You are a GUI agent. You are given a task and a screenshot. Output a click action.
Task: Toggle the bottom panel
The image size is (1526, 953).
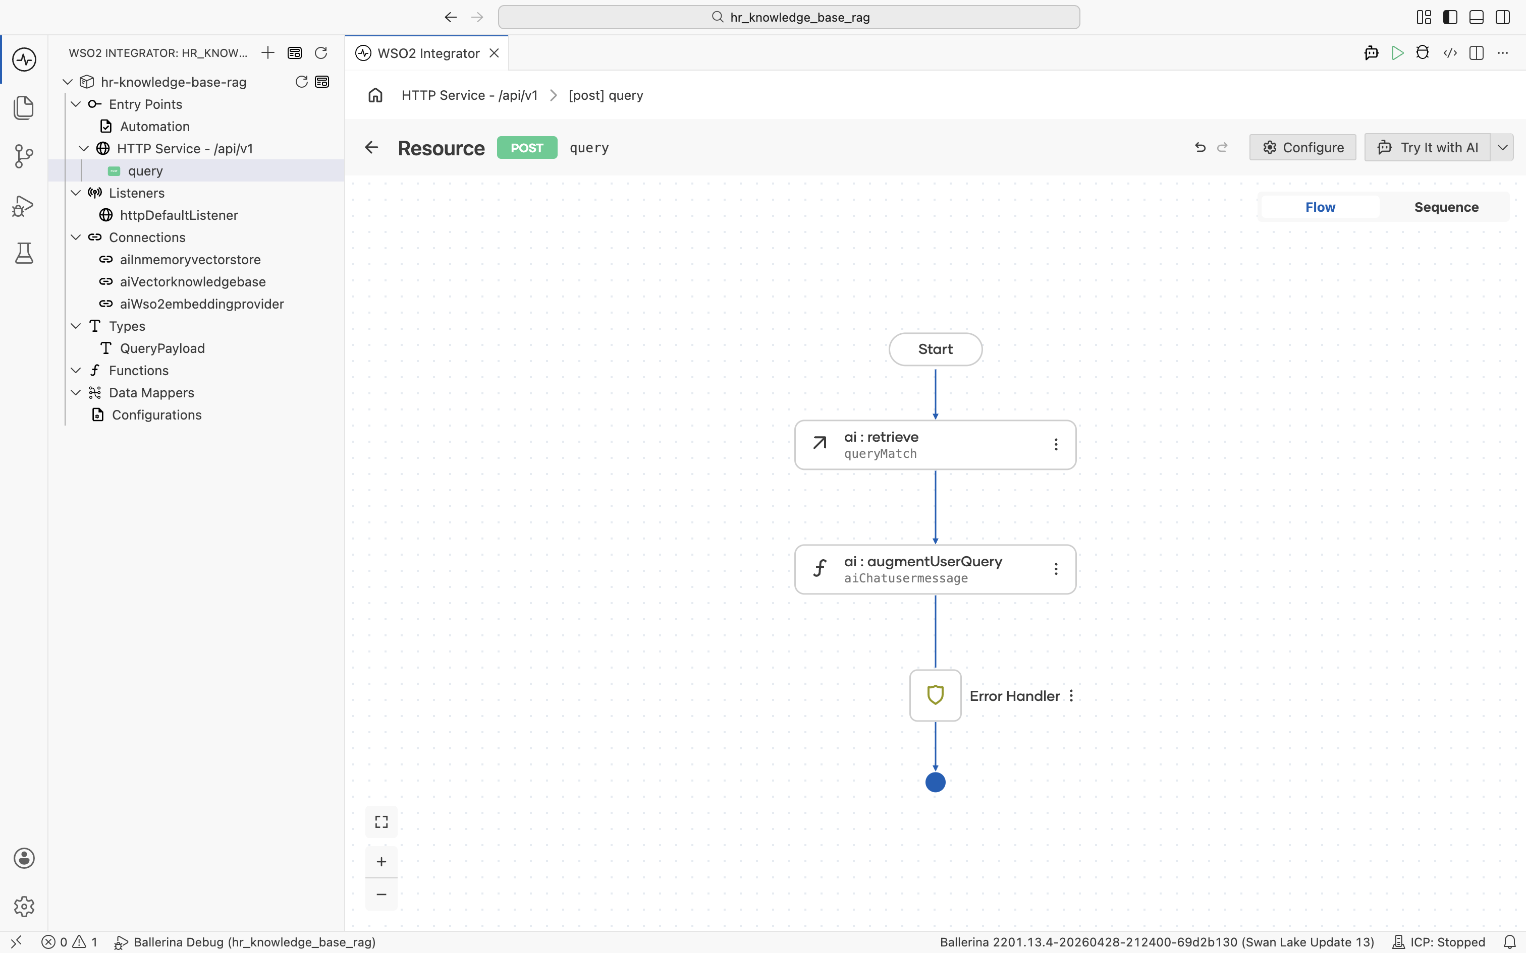1476,17
